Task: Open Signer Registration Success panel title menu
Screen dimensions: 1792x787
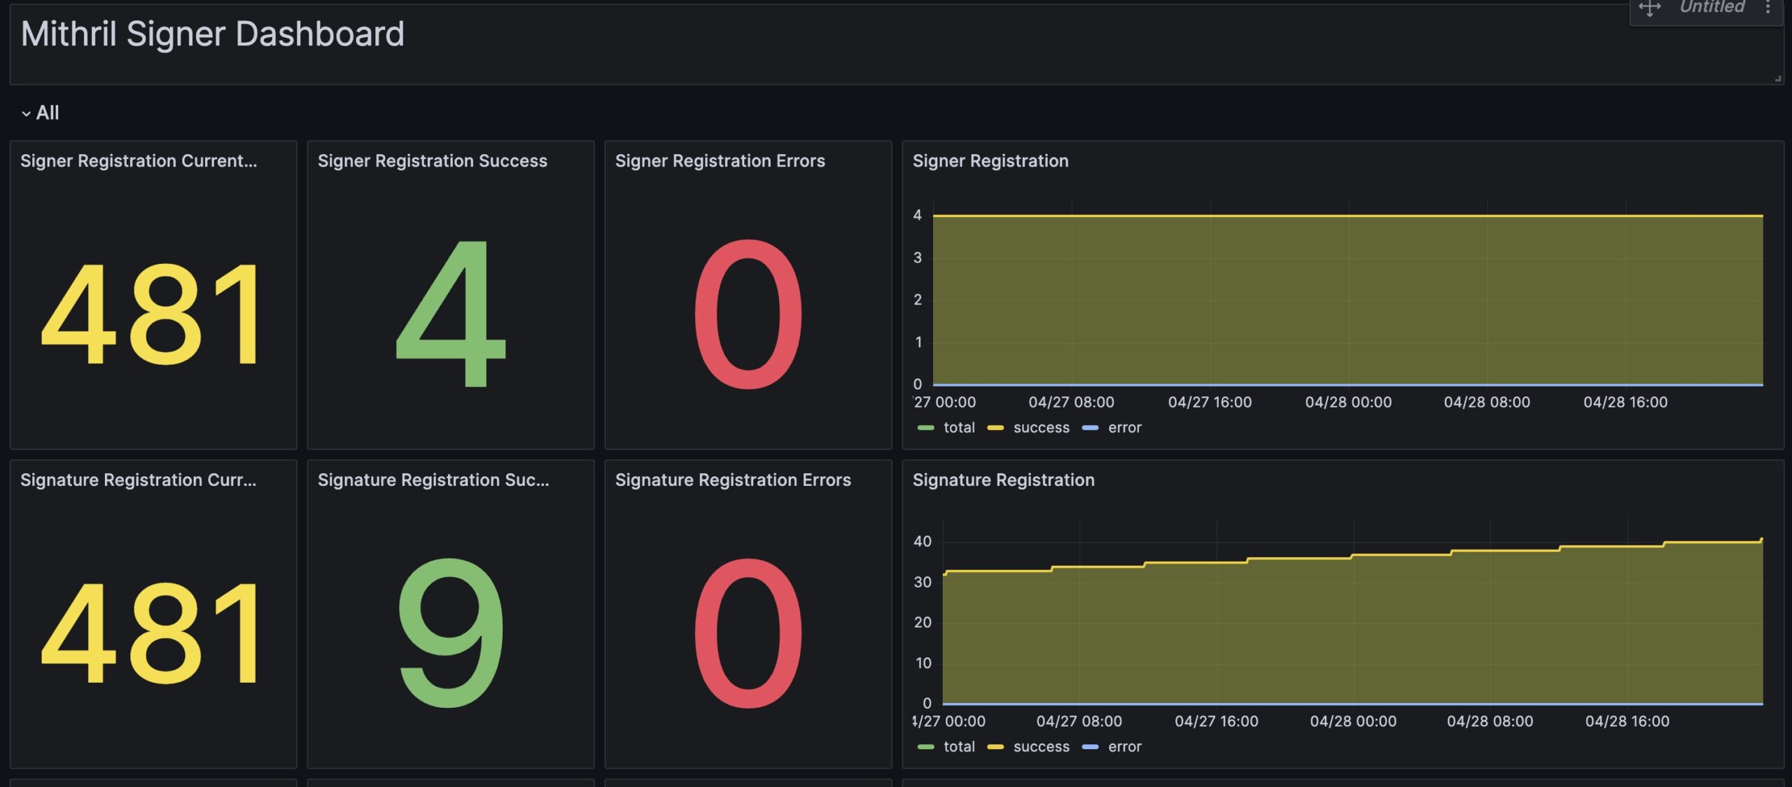Action: (432, 161)
